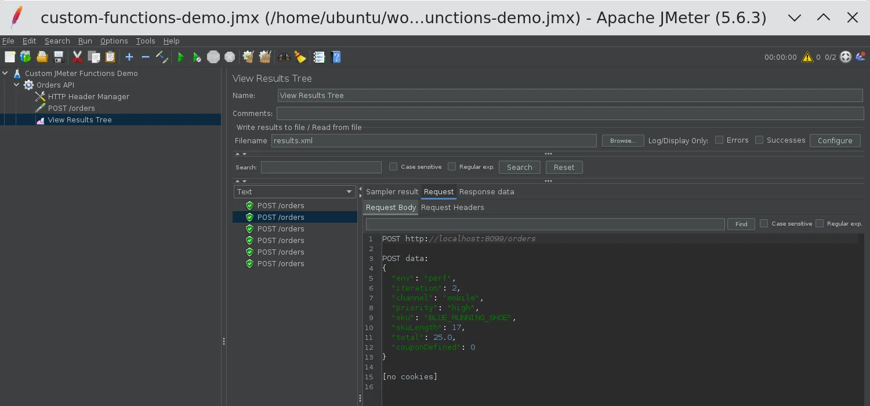Click into the Name field
The height and width of the screenshot is (406, 870).
tap(570, 95)
